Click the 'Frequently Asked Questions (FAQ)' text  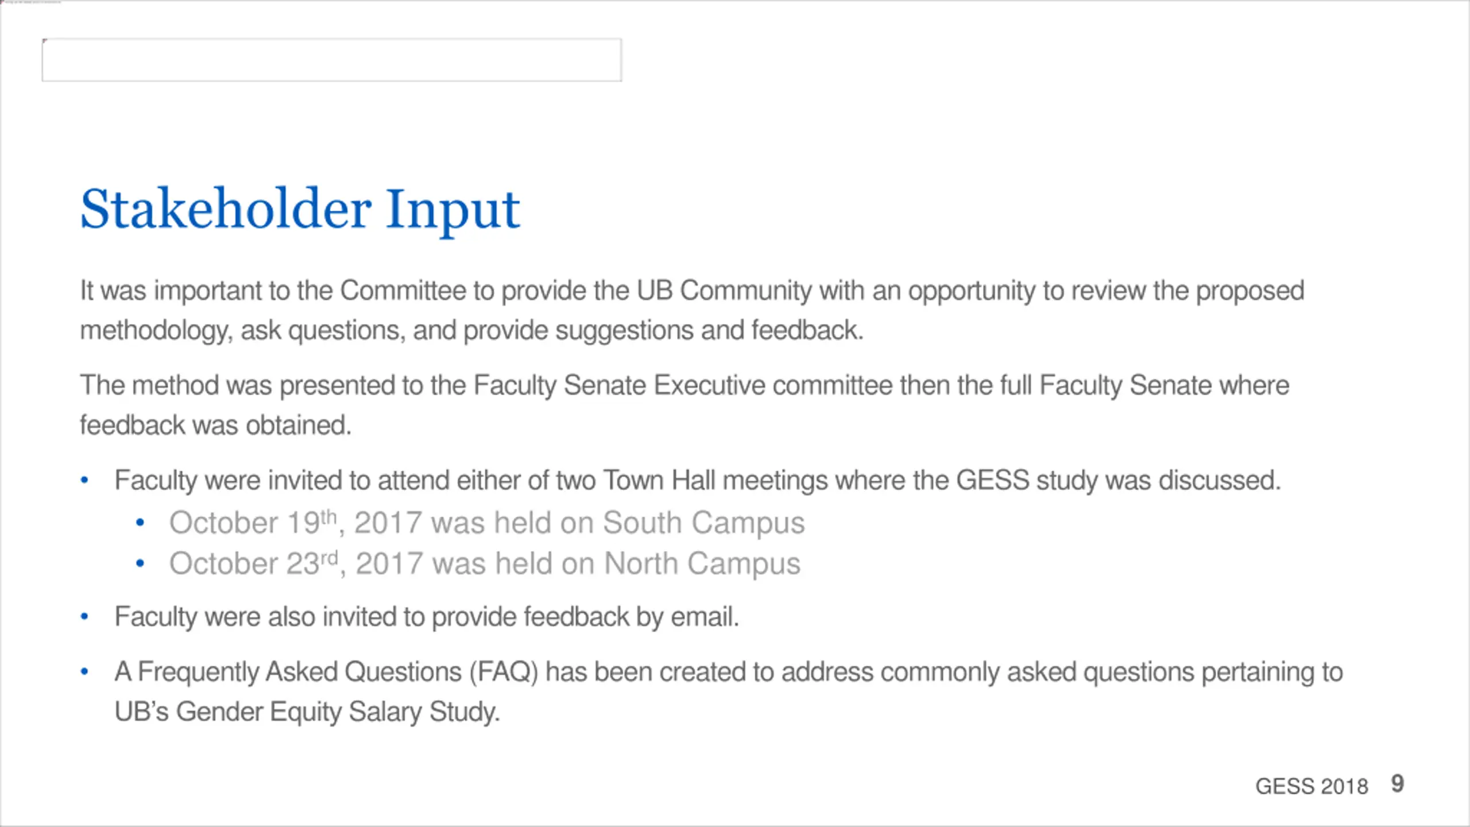click(338, 672)
